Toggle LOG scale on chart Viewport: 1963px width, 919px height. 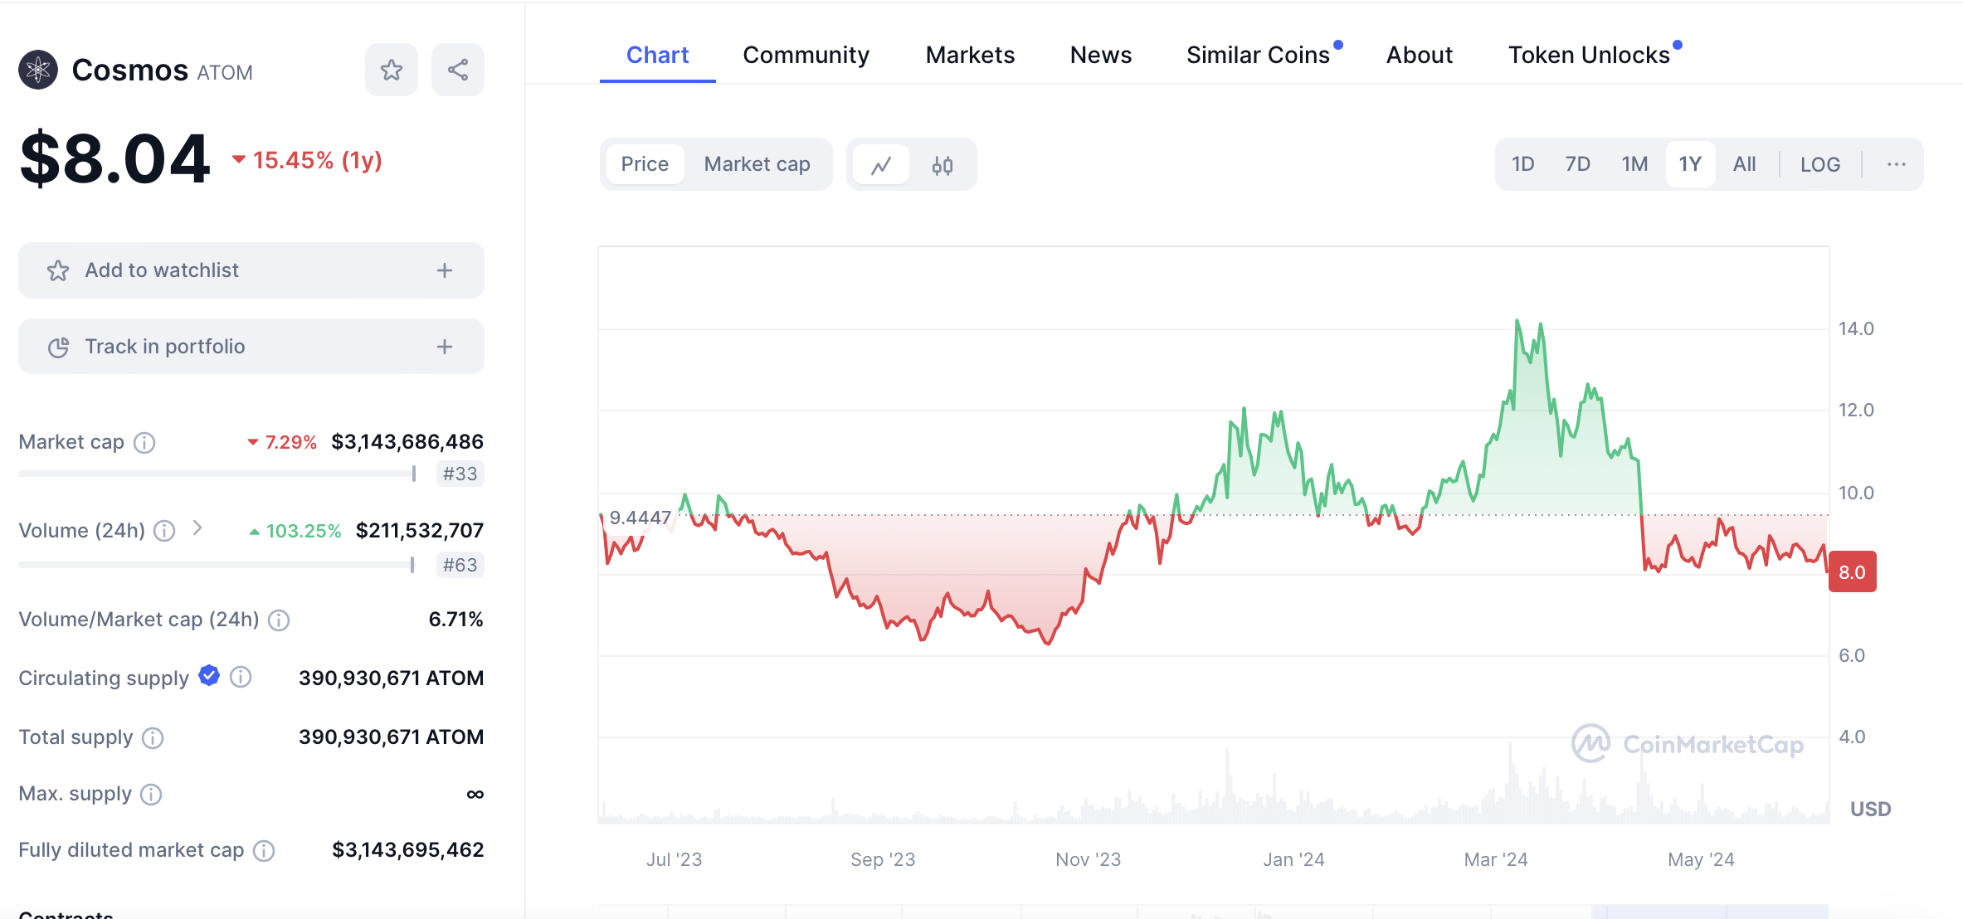[x=1819, y=164]
